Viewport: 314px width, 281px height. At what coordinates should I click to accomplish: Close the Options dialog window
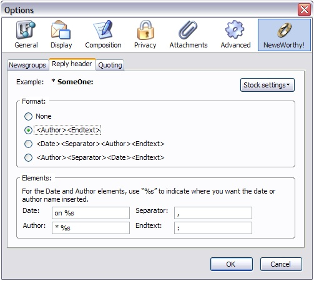pos(304,9)
